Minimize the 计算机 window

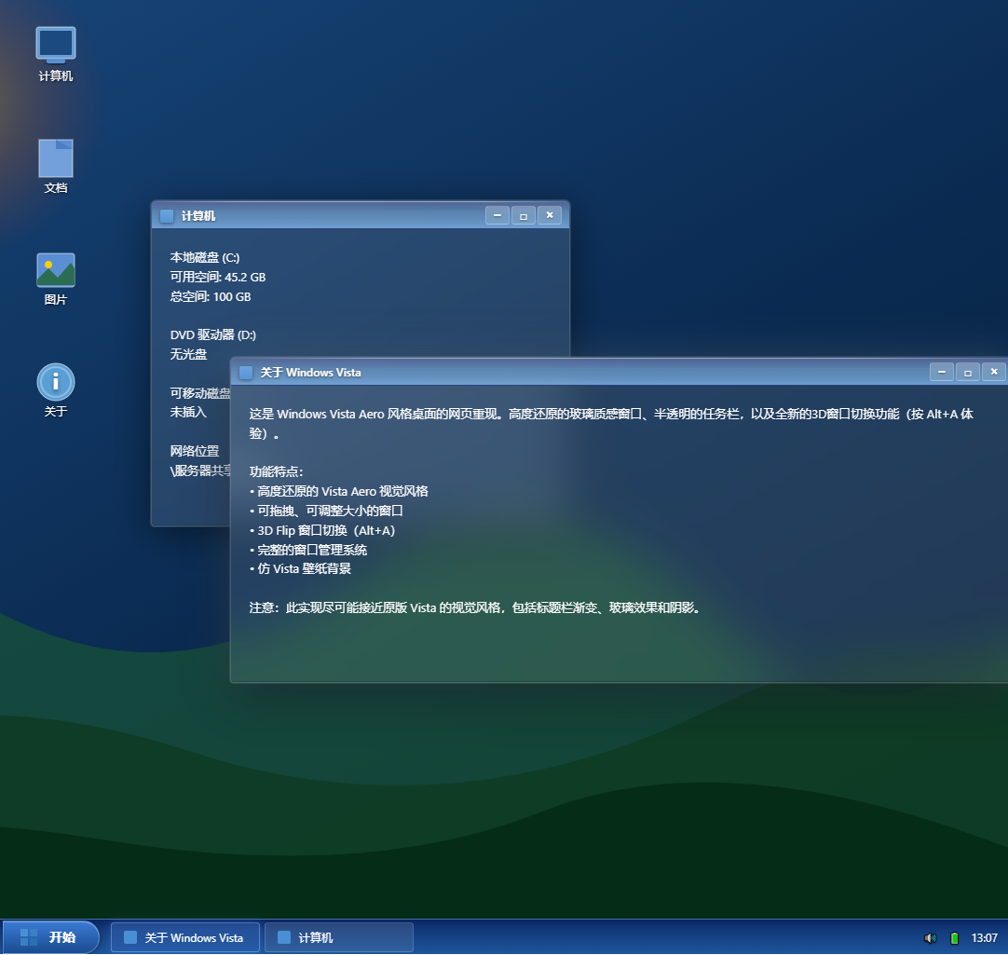point(497,215)
